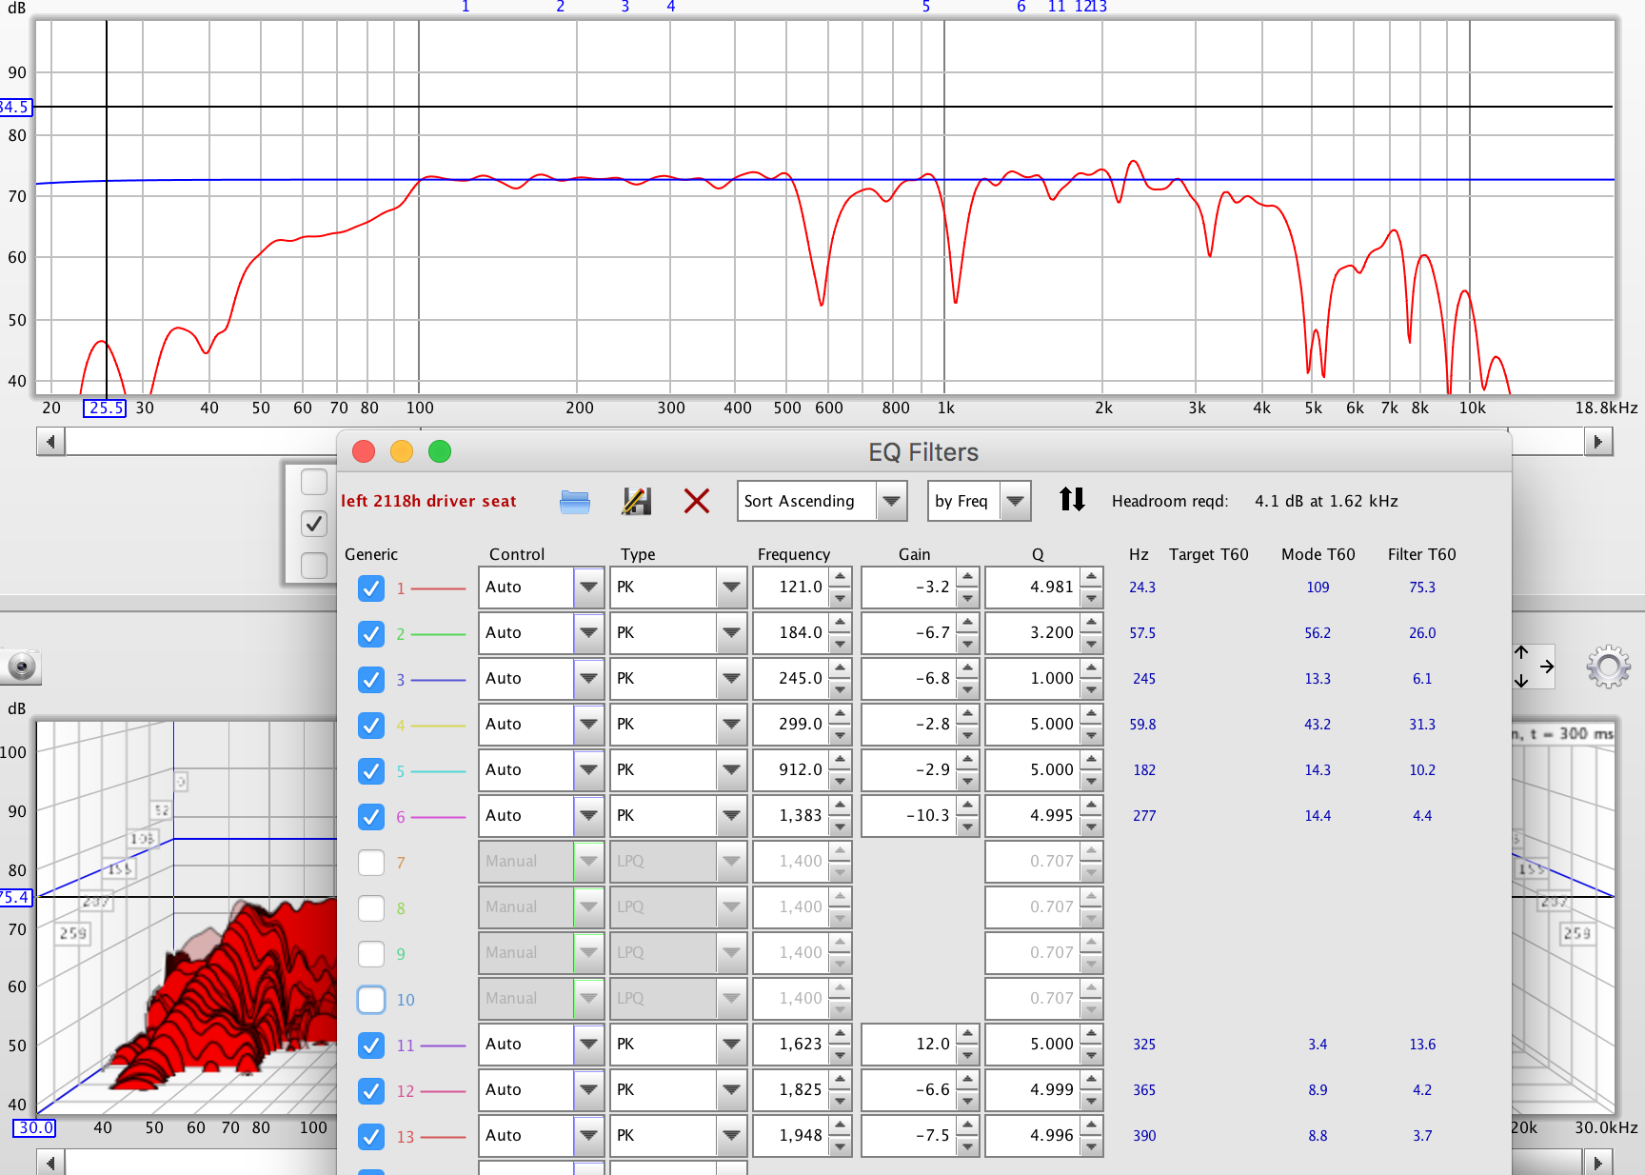Toggle filter 11 checkbox
Viewport: 1645px width, 1175px height.
click(371, 1046)
